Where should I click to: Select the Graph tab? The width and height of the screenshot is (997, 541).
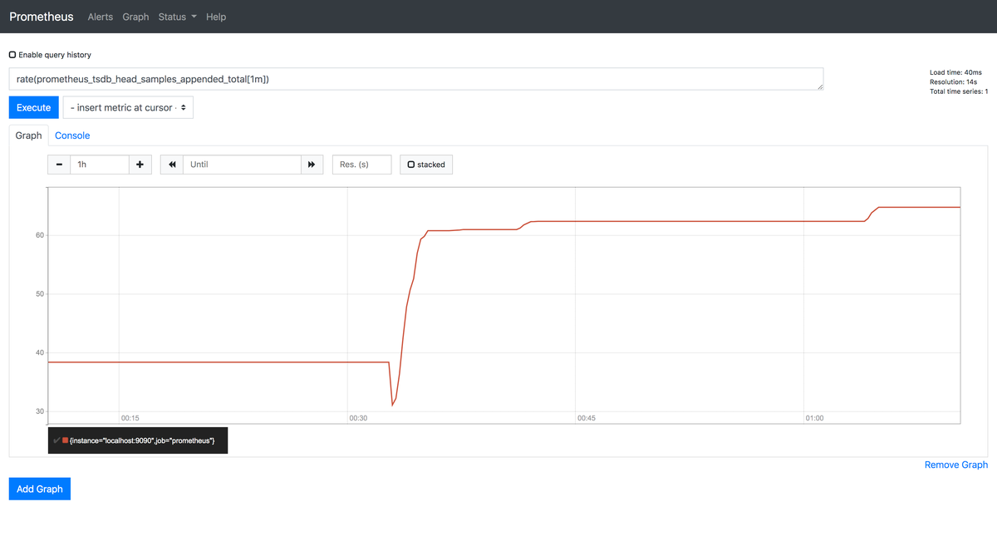coord(28,135)
